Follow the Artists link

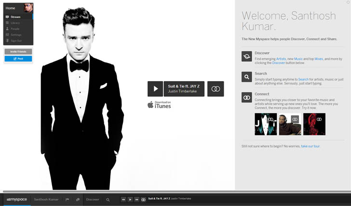coord(281,59)
